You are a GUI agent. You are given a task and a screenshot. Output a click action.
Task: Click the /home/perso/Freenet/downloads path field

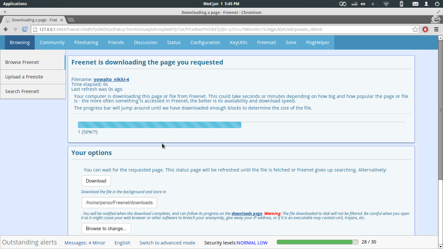[119, 203]
